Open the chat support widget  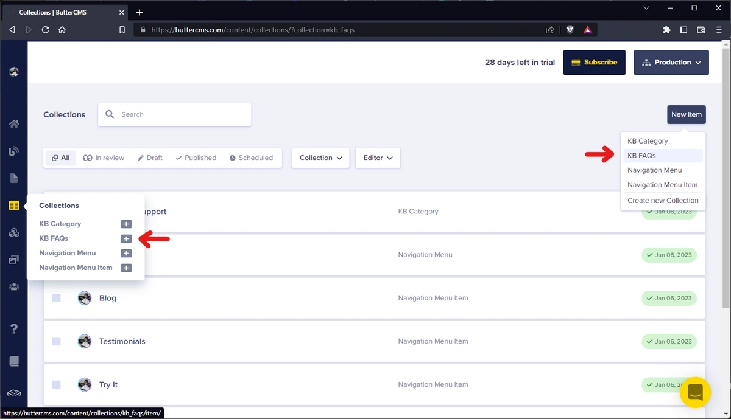click(695, 392)
